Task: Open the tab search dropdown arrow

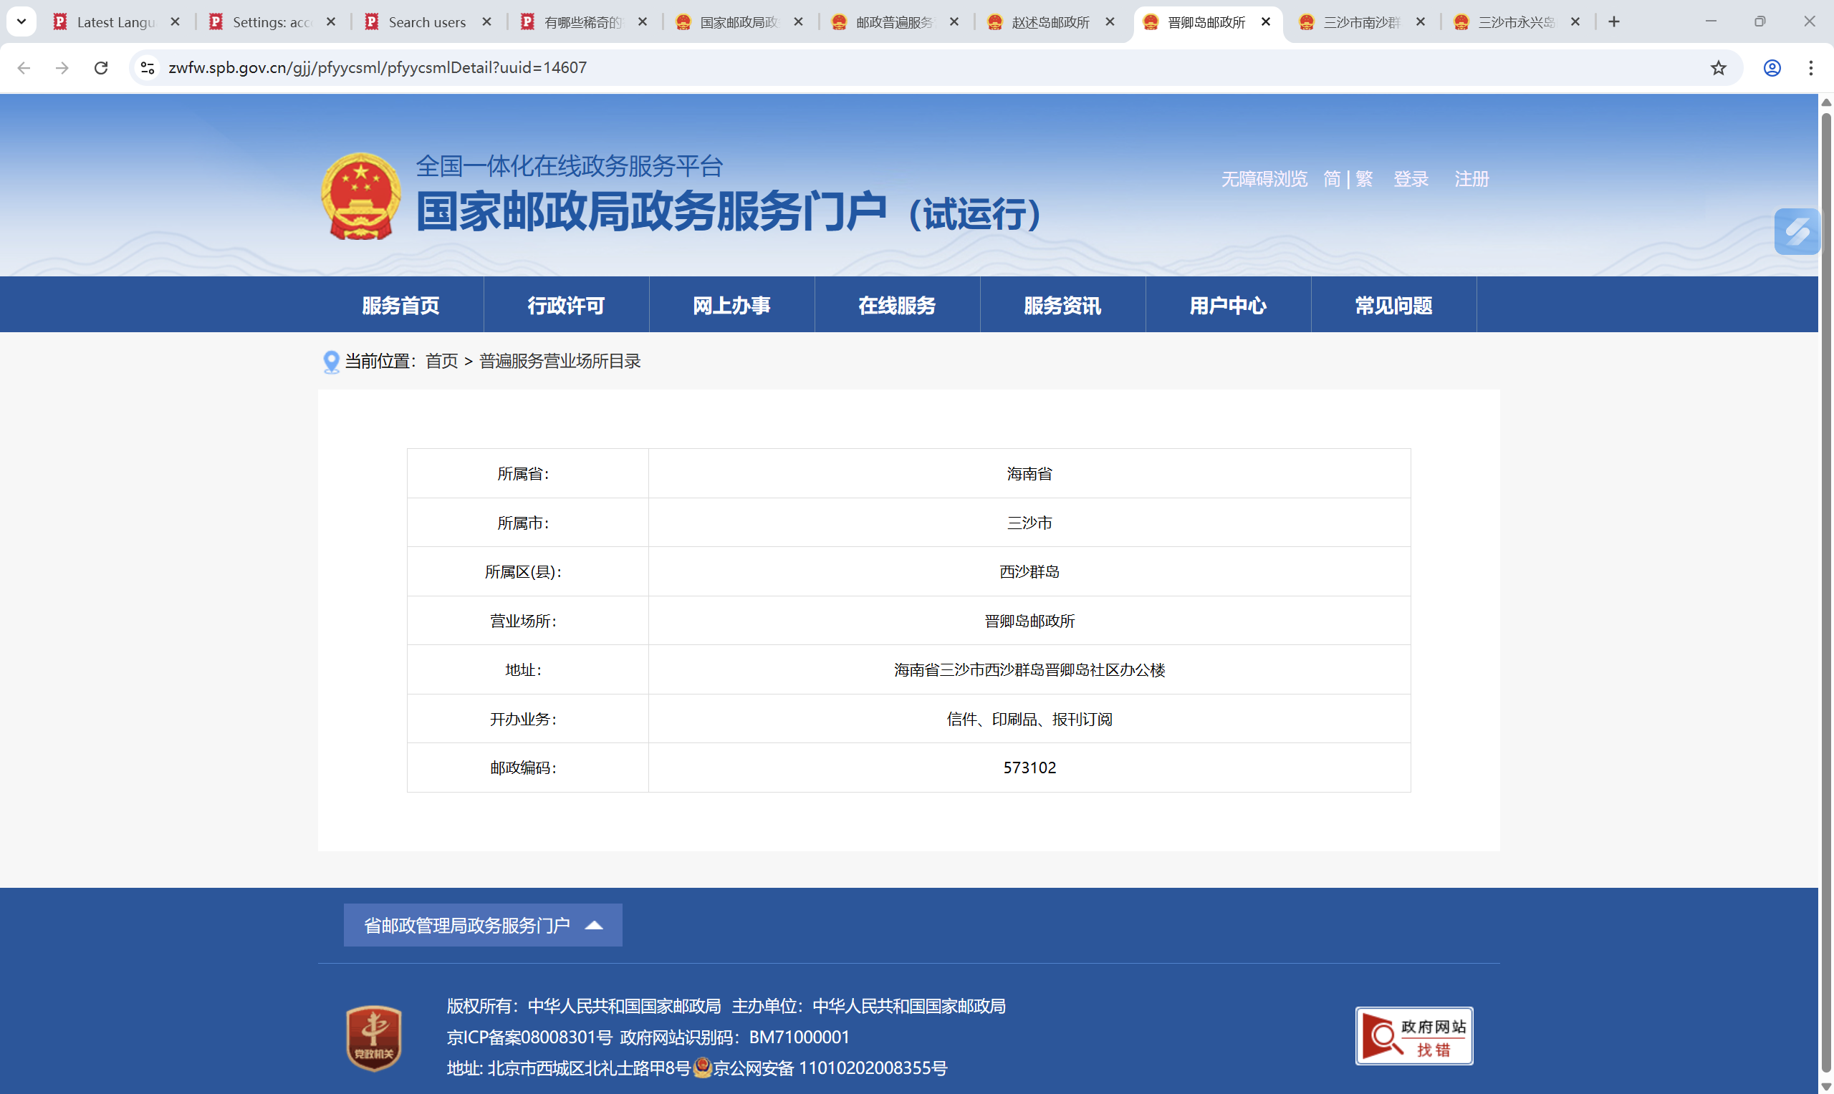Action: (21, 21)
